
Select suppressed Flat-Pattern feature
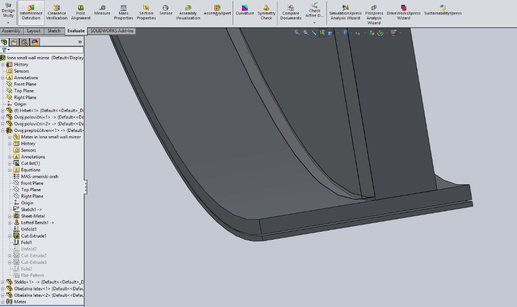click(32, 275)
